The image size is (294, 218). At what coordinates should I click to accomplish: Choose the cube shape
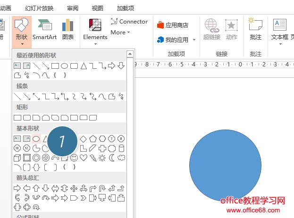click(17, 158)
